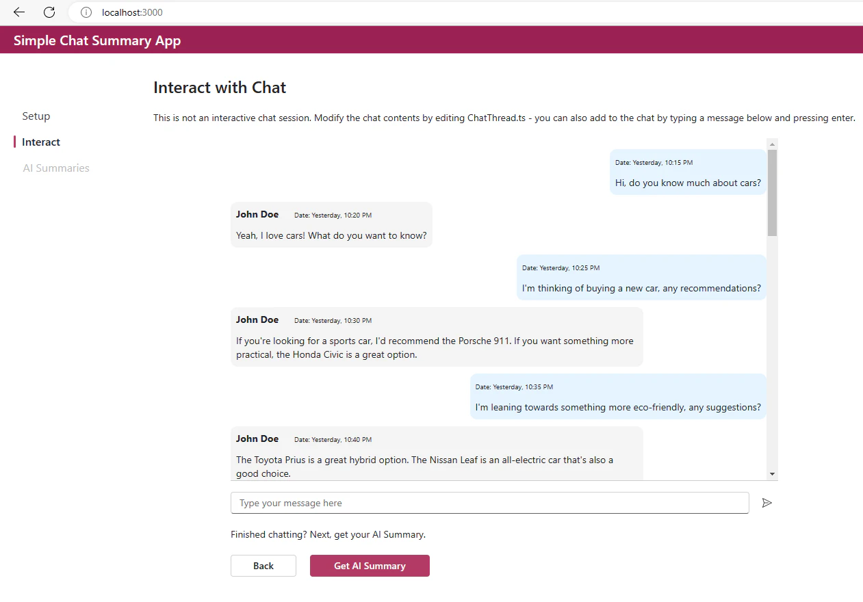Click the 'This is not an interactive chat session' description
Screen dimensions: 863x602
504,118
